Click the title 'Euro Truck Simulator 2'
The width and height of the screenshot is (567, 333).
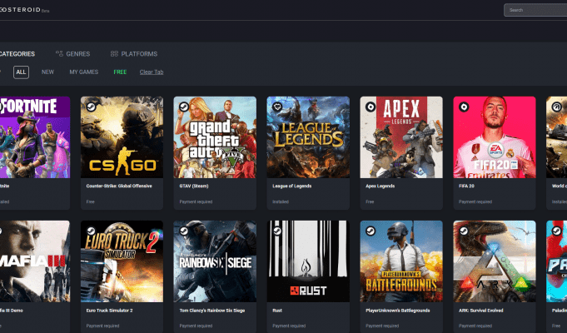click(109, 311)
